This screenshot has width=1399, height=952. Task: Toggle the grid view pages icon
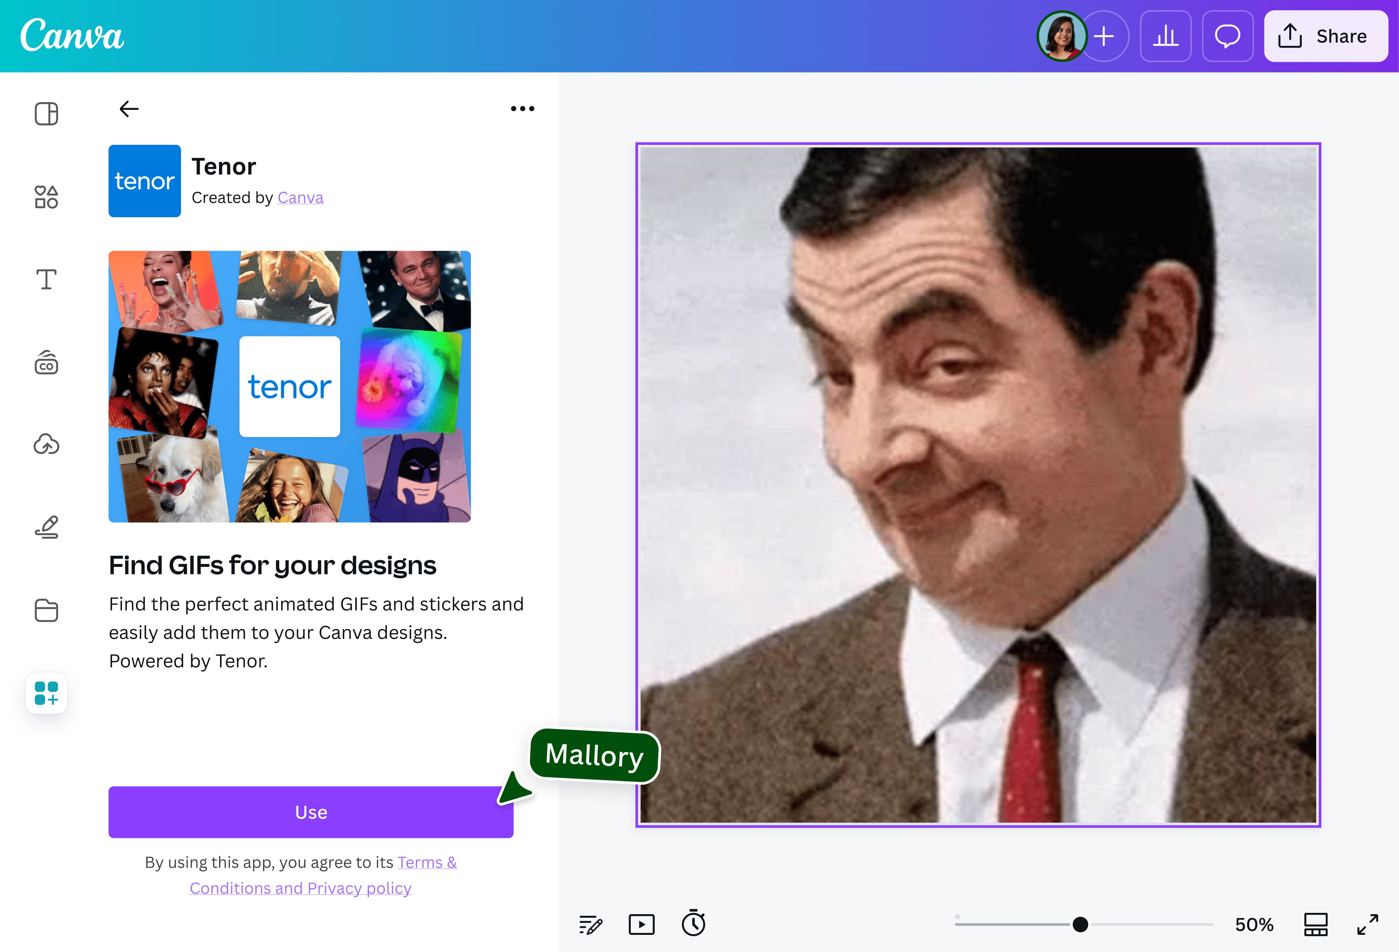point(1315,924)
